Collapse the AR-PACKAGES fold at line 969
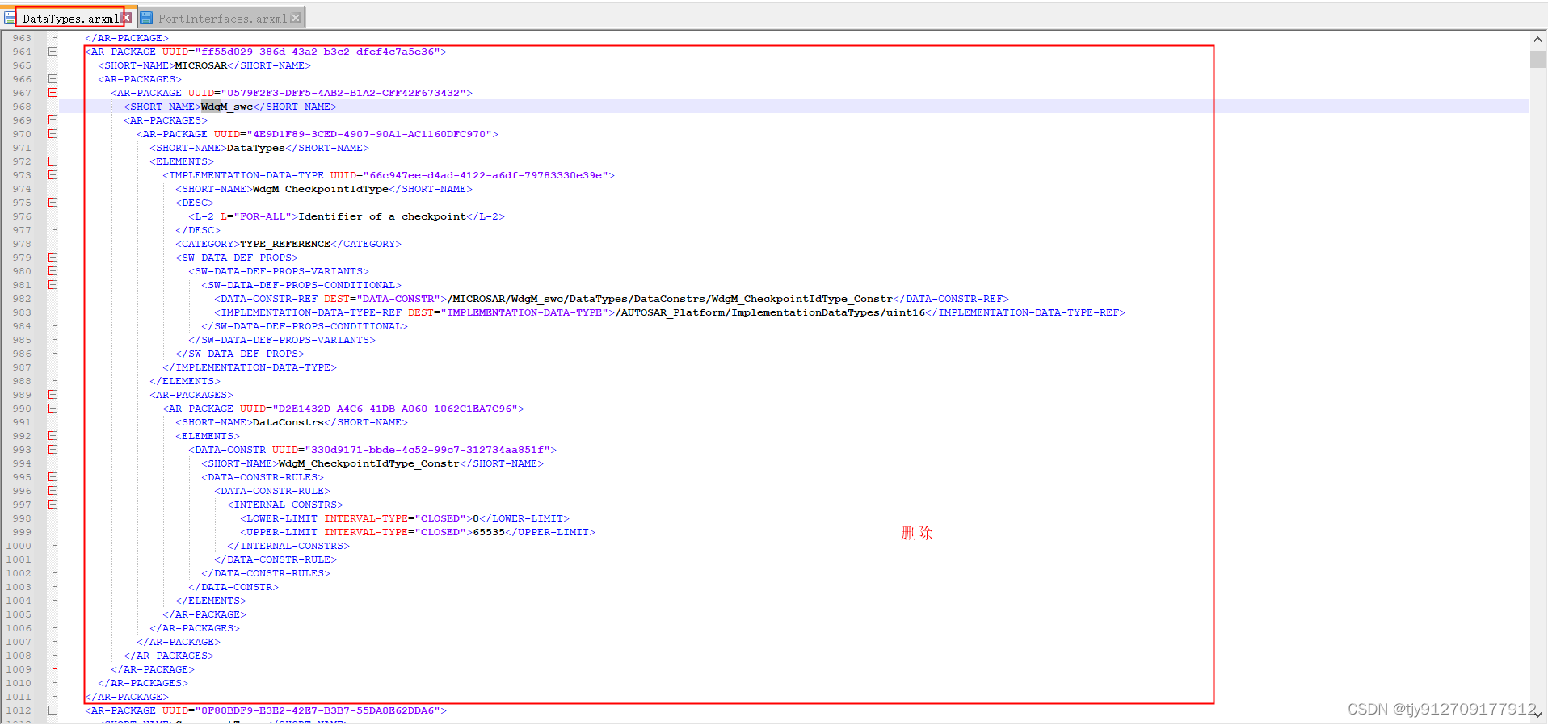1548x725 pixels. (x=53, y=120)
